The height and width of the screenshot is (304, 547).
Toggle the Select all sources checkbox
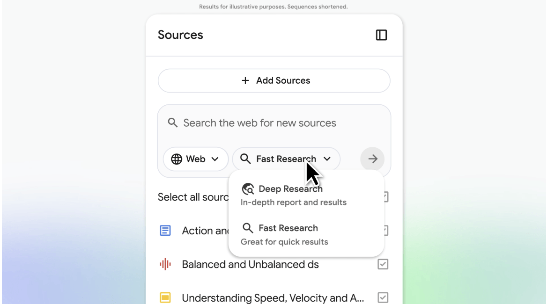tap(386, 197)
